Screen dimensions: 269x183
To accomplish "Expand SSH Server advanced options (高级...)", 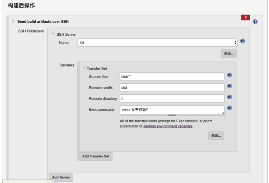I will (x=229, y=54).
